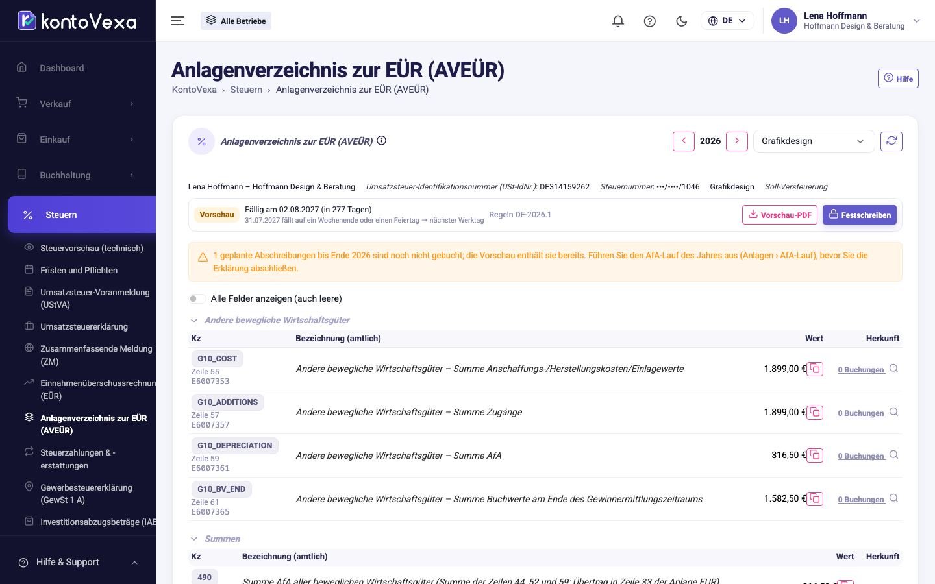This screenshot has width=935, height=584.
Task: Click the LH user avatar
Action: [x=784, y=21]
